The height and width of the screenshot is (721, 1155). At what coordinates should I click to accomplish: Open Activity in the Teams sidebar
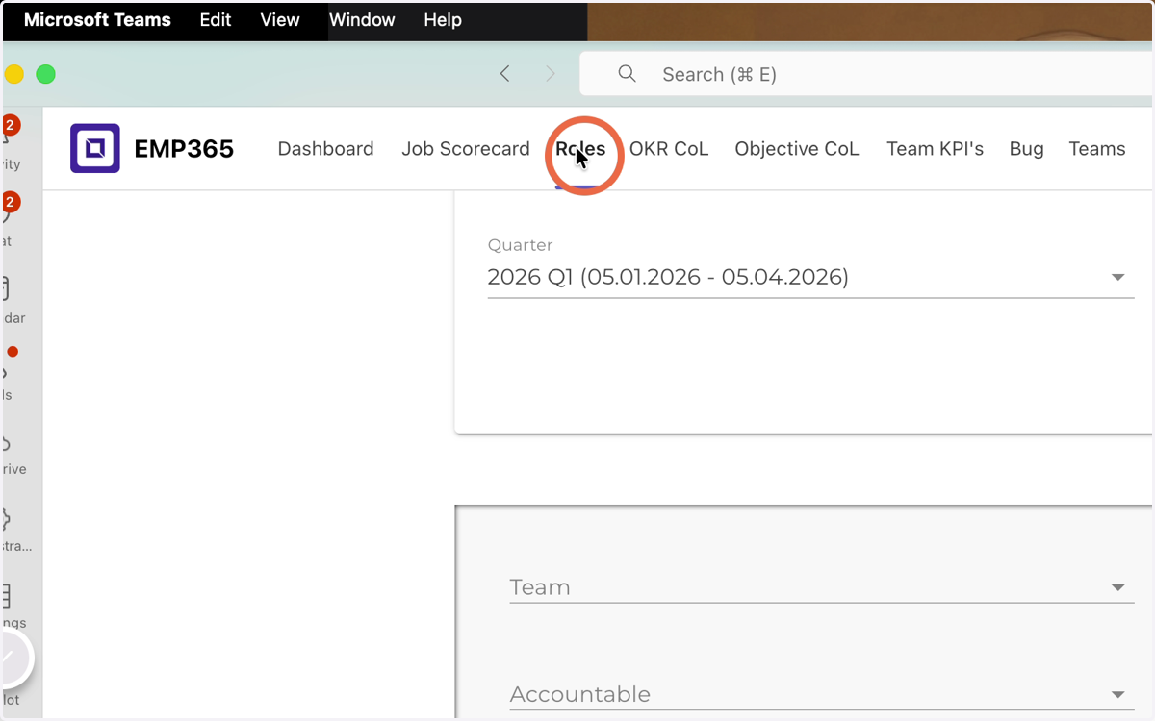pos(12,144)
